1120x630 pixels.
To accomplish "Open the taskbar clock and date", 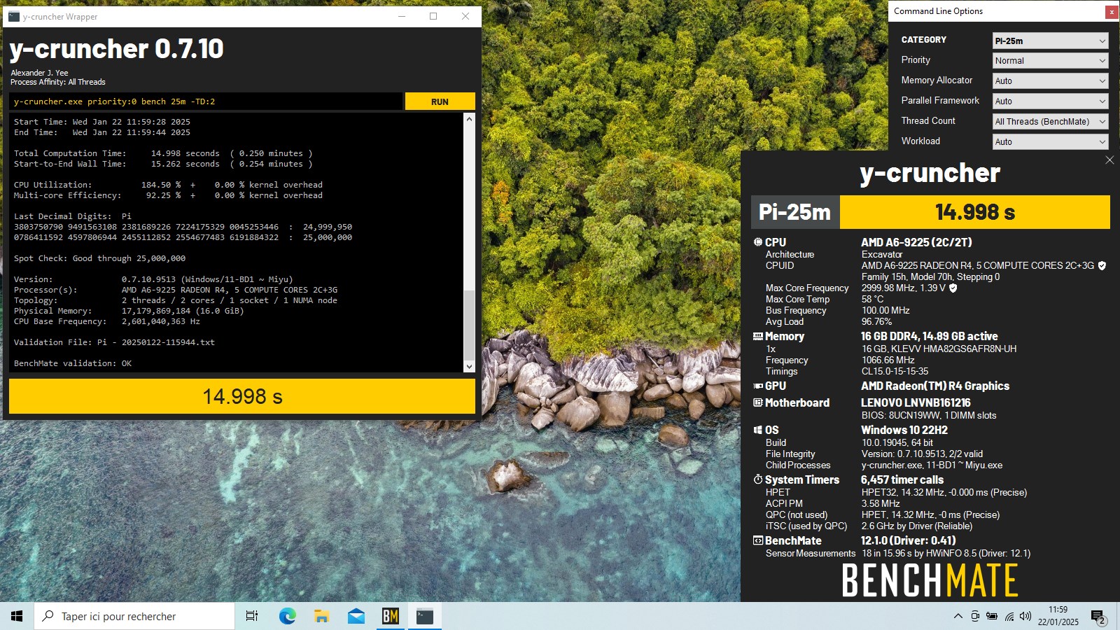I will point(1058,616).
